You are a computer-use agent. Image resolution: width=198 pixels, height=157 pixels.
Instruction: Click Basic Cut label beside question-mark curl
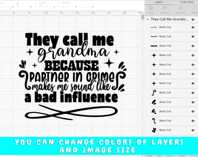[165, 121]
